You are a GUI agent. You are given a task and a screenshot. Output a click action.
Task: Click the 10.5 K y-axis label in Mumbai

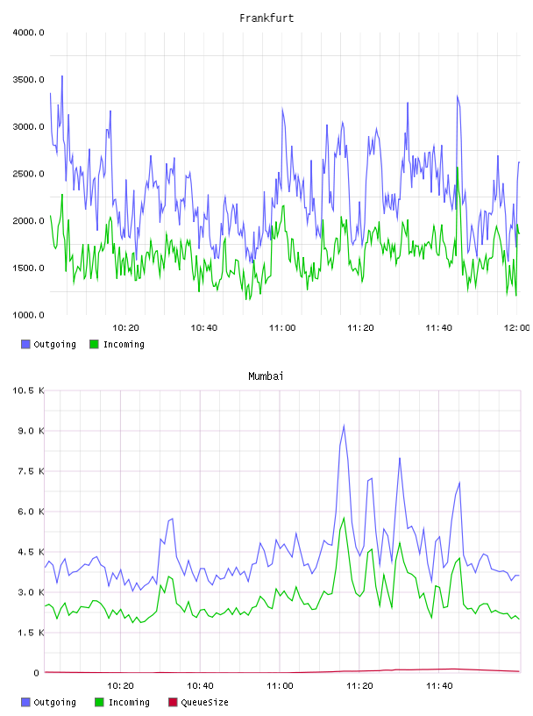tap(28, 390)
